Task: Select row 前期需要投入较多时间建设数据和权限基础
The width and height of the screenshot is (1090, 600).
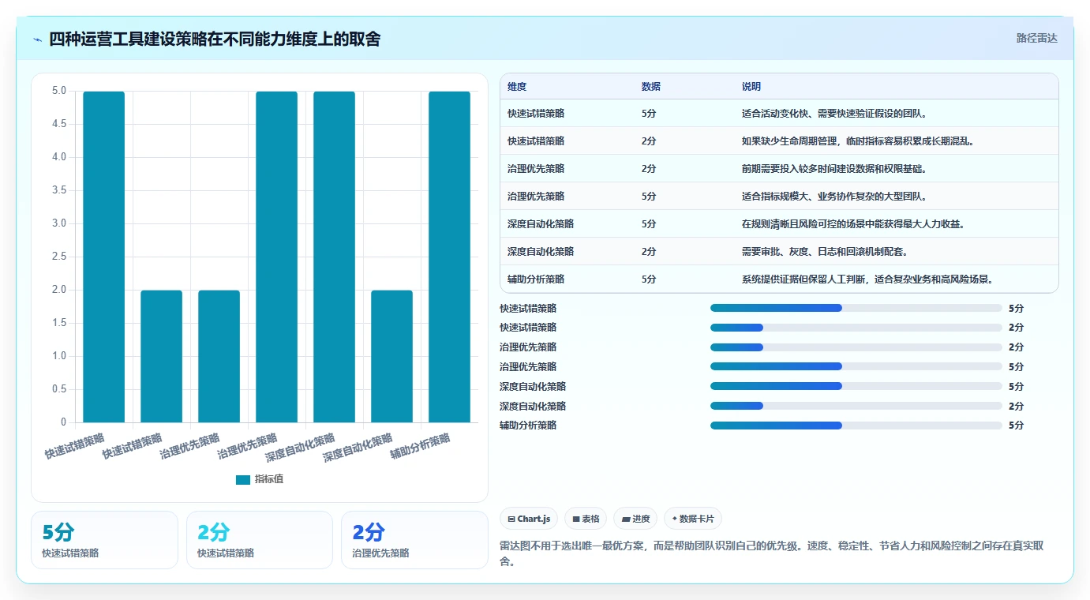Action: pos(779,168)
